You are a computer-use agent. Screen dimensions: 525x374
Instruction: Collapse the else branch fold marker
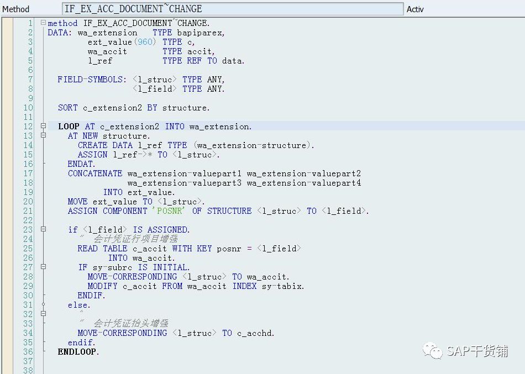tap(43, 313)
